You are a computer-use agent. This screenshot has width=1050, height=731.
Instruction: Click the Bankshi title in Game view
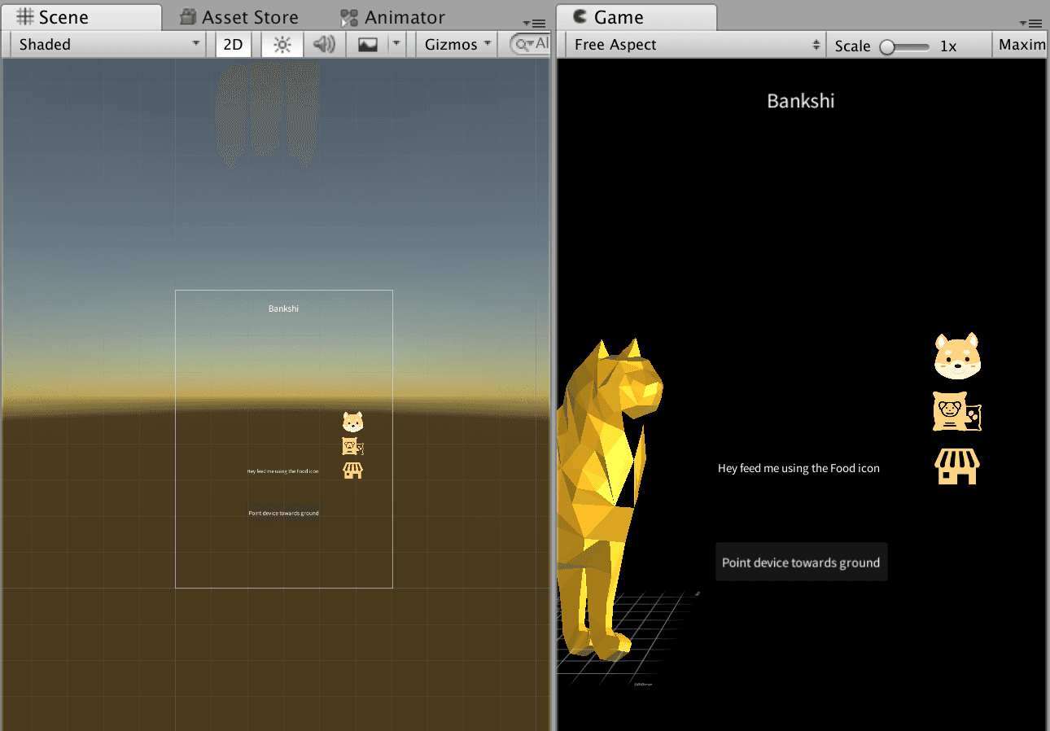coord(801,101)
